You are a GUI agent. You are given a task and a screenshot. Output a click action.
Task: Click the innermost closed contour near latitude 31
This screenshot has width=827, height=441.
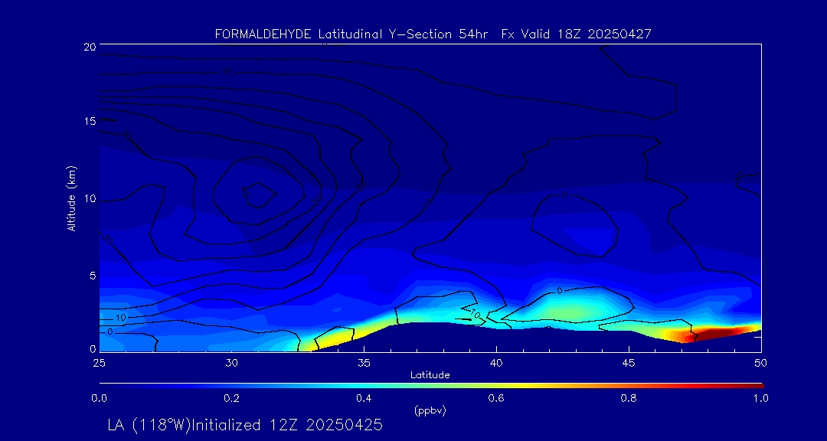(x=259, y=196)
